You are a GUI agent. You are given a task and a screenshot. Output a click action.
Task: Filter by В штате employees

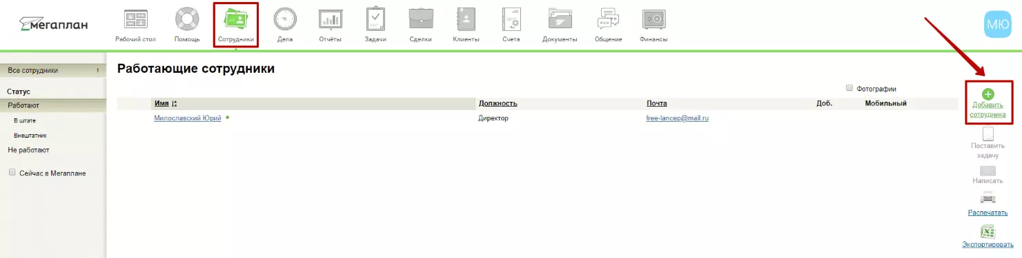click(25, 120)
